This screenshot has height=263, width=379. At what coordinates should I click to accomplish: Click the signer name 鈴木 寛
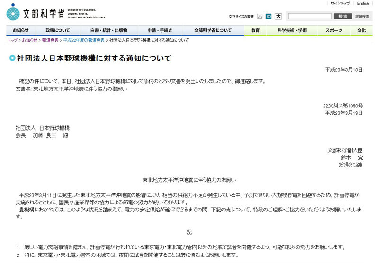[x=352, y=158]
